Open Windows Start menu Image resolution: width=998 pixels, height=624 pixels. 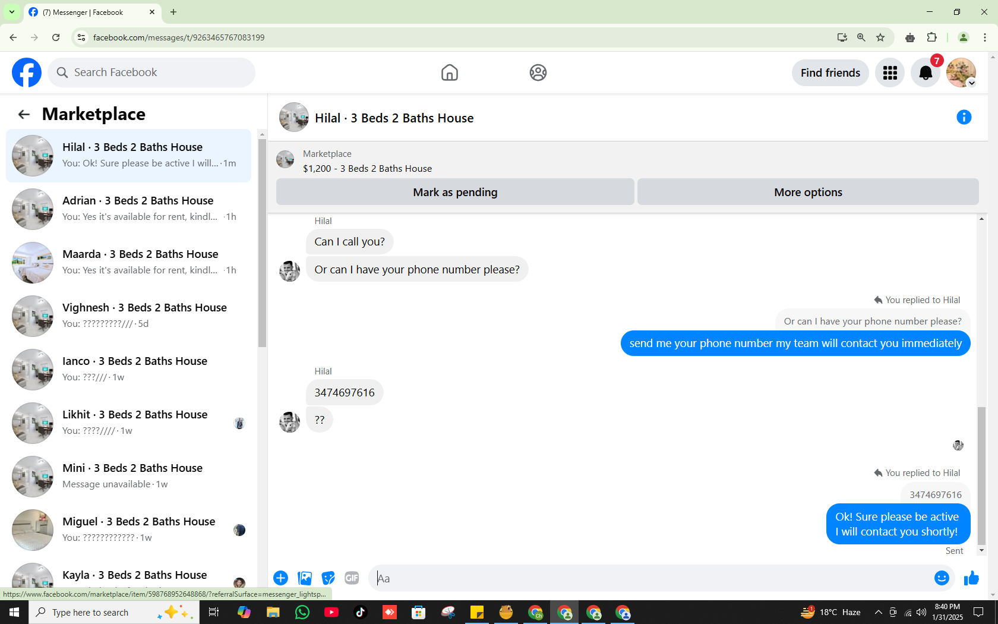coord(14,612)
